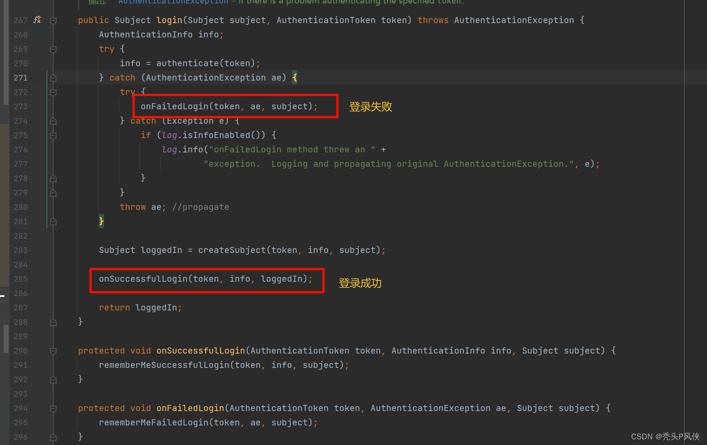Click the left-edge scrollbar thumb
707x445 pixels.
pyautogui.click(x=6, y=52)
